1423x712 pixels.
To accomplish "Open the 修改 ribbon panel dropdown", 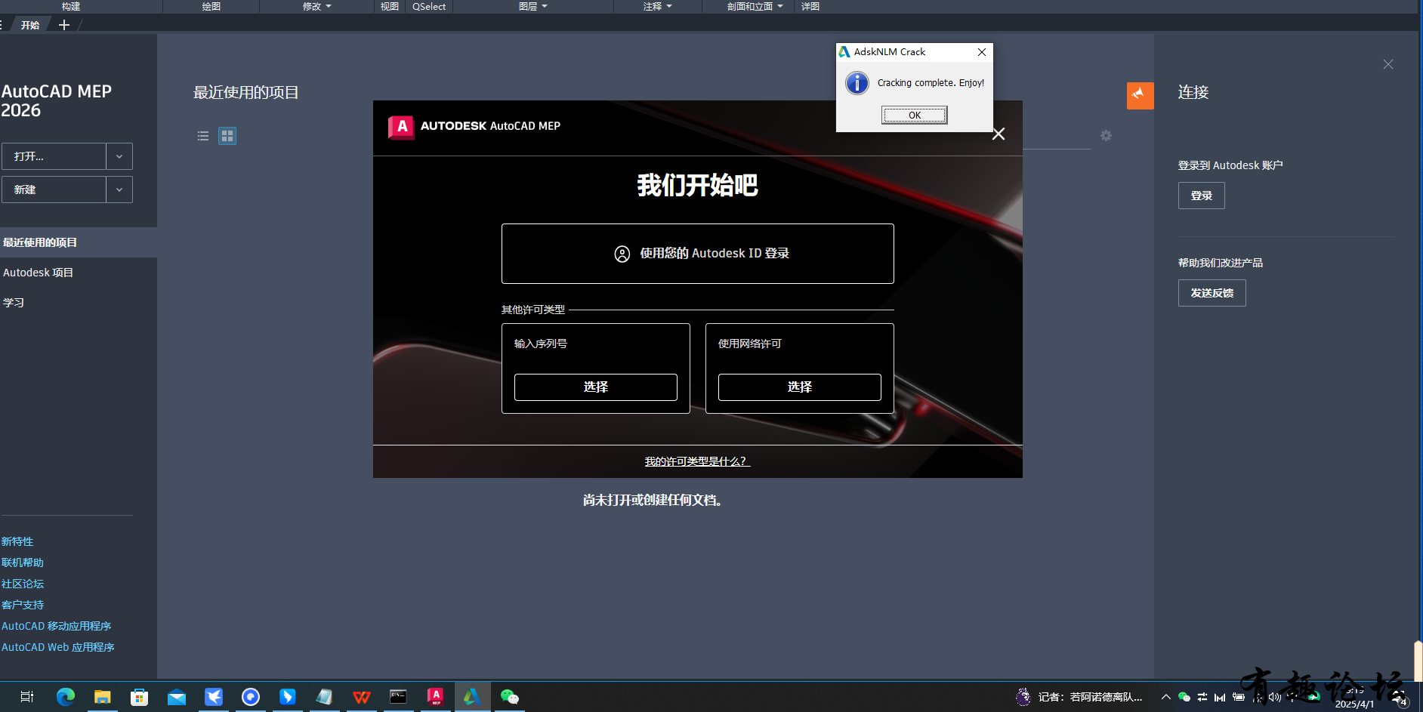I will 316,6.
